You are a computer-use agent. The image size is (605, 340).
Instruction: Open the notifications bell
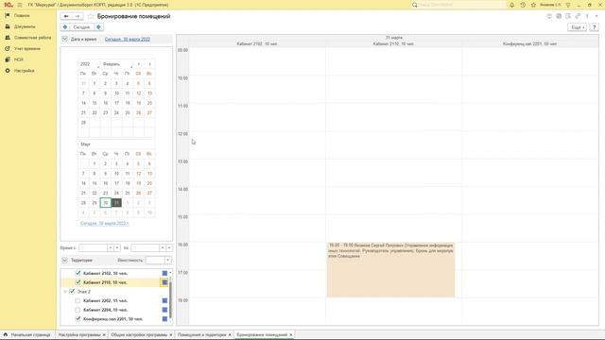[x=511, y=5]
